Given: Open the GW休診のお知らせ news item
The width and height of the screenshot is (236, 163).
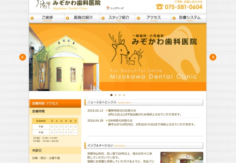Looking at the screenshot, I should (x=120, y=120).
